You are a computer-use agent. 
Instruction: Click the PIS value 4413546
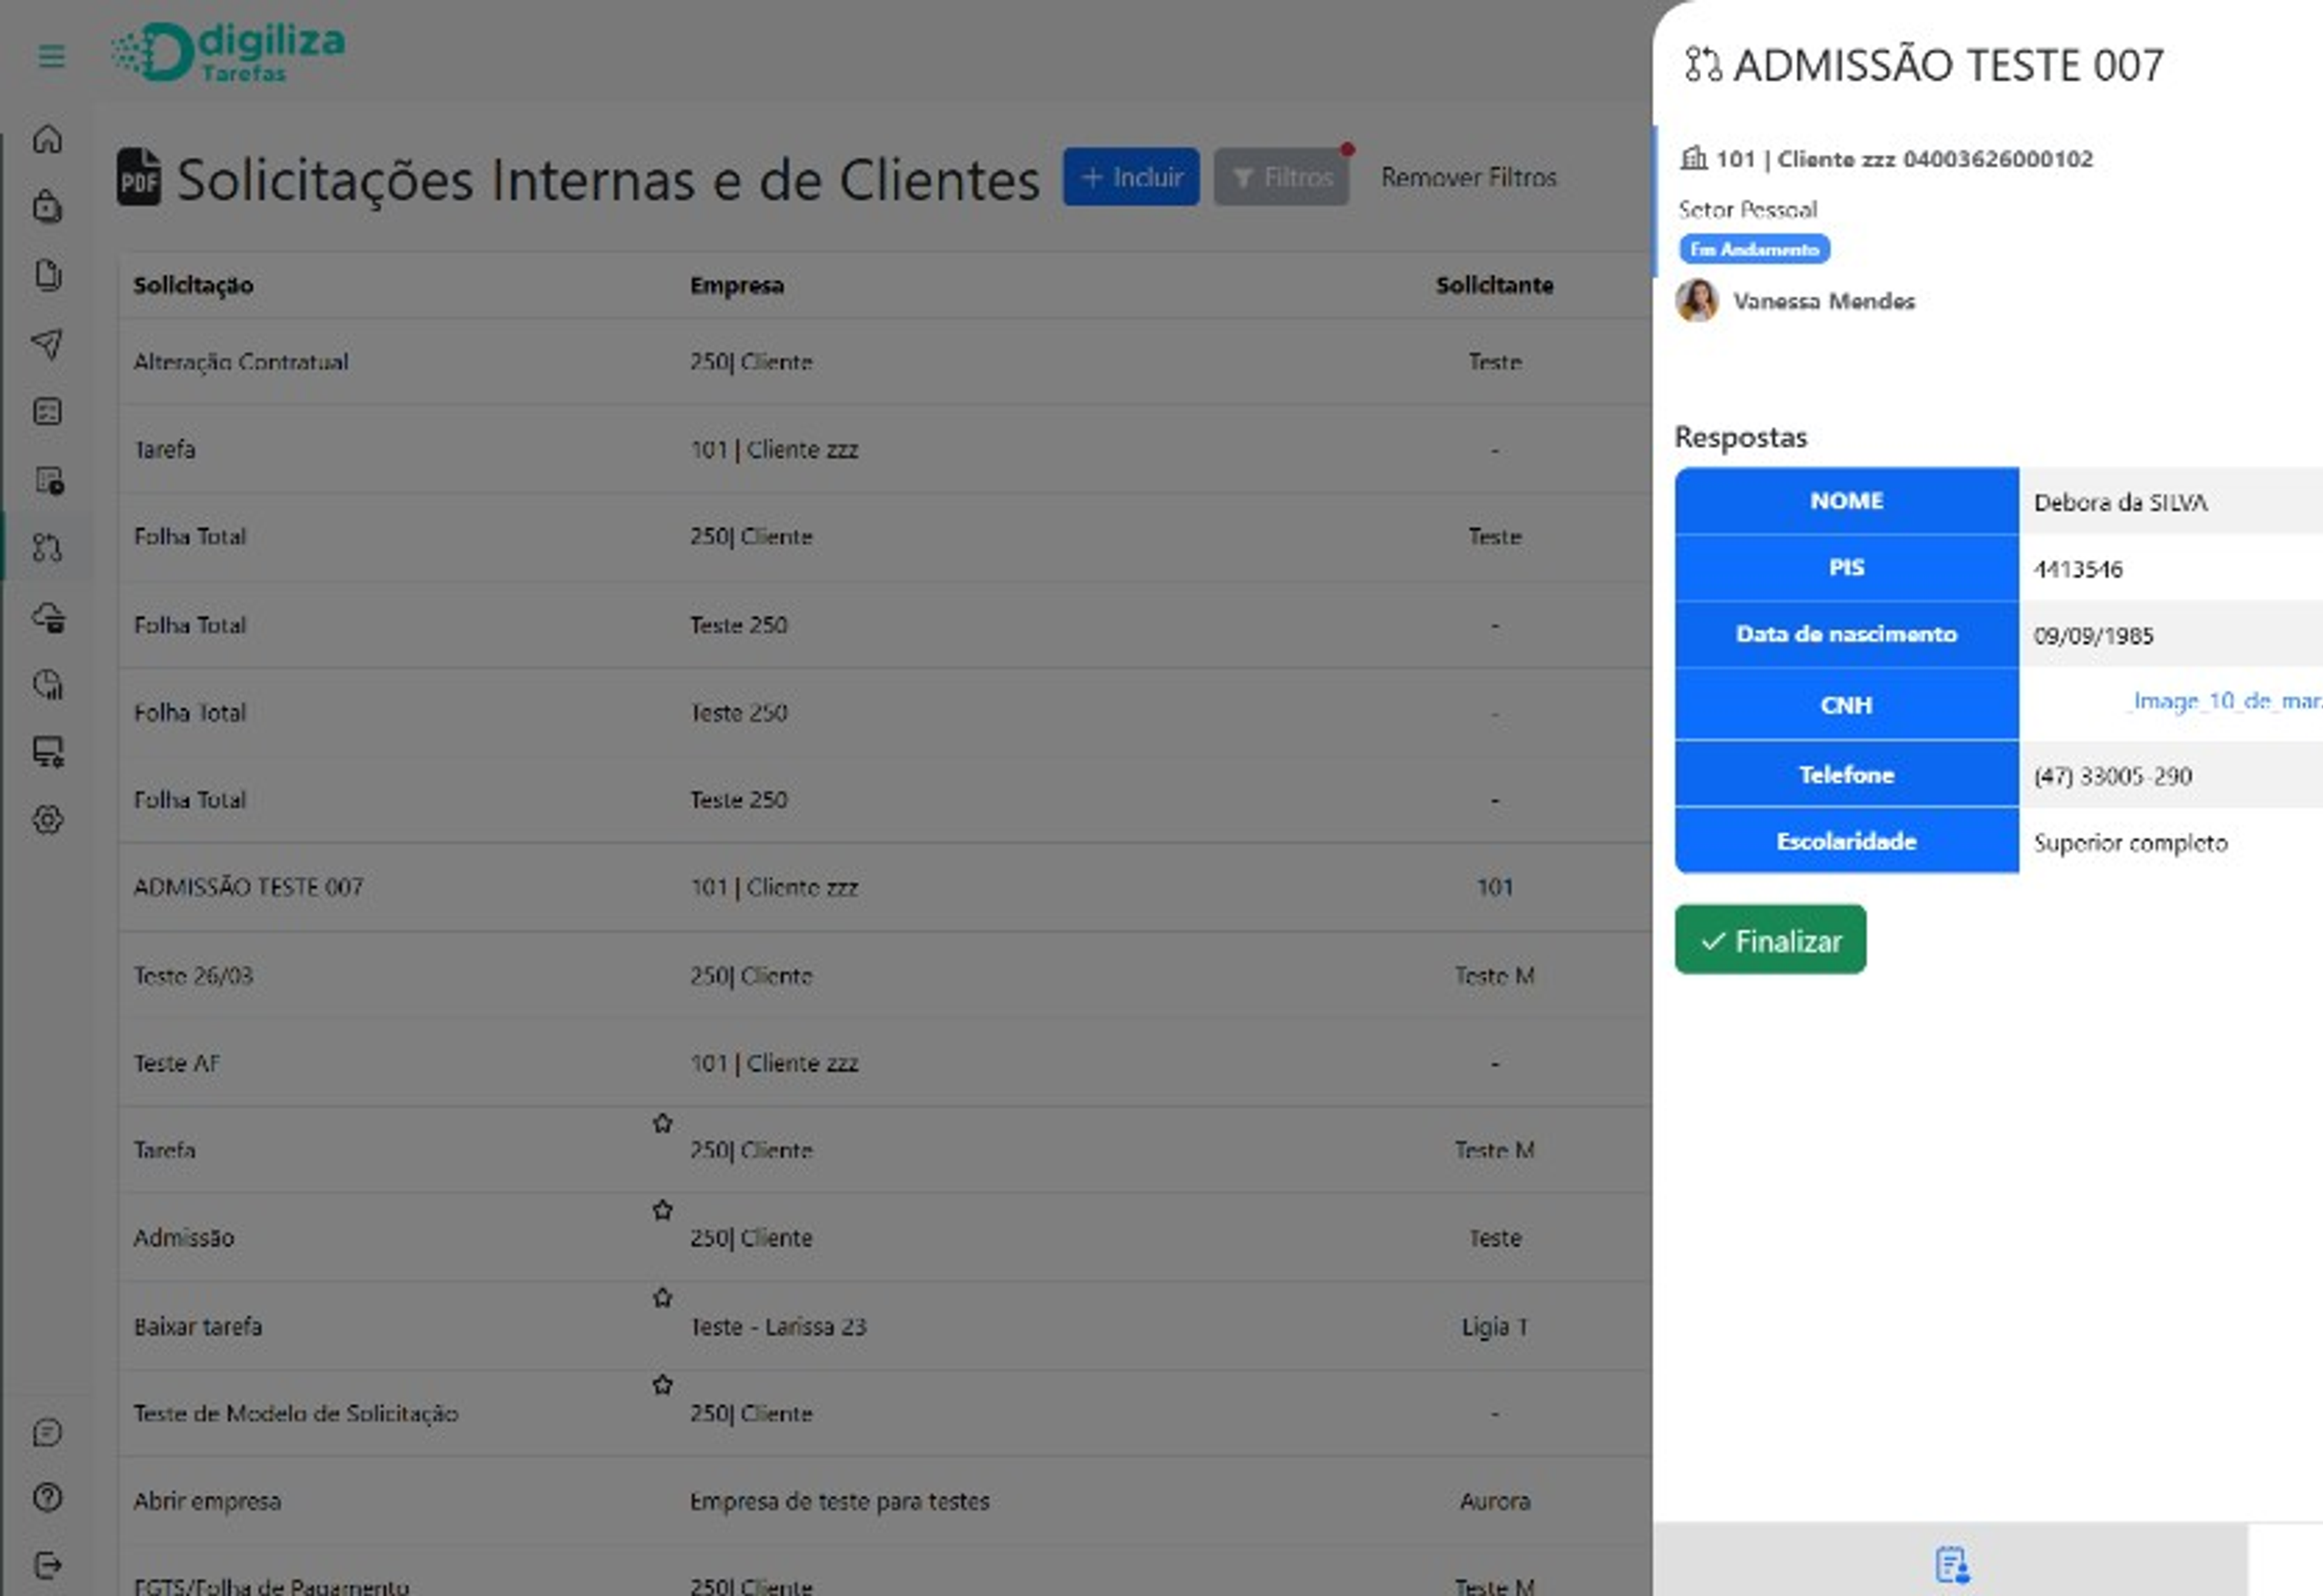point(2078,569)
